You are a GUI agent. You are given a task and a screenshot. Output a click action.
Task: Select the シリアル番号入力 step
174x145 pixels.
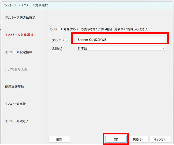click(16, 69)
